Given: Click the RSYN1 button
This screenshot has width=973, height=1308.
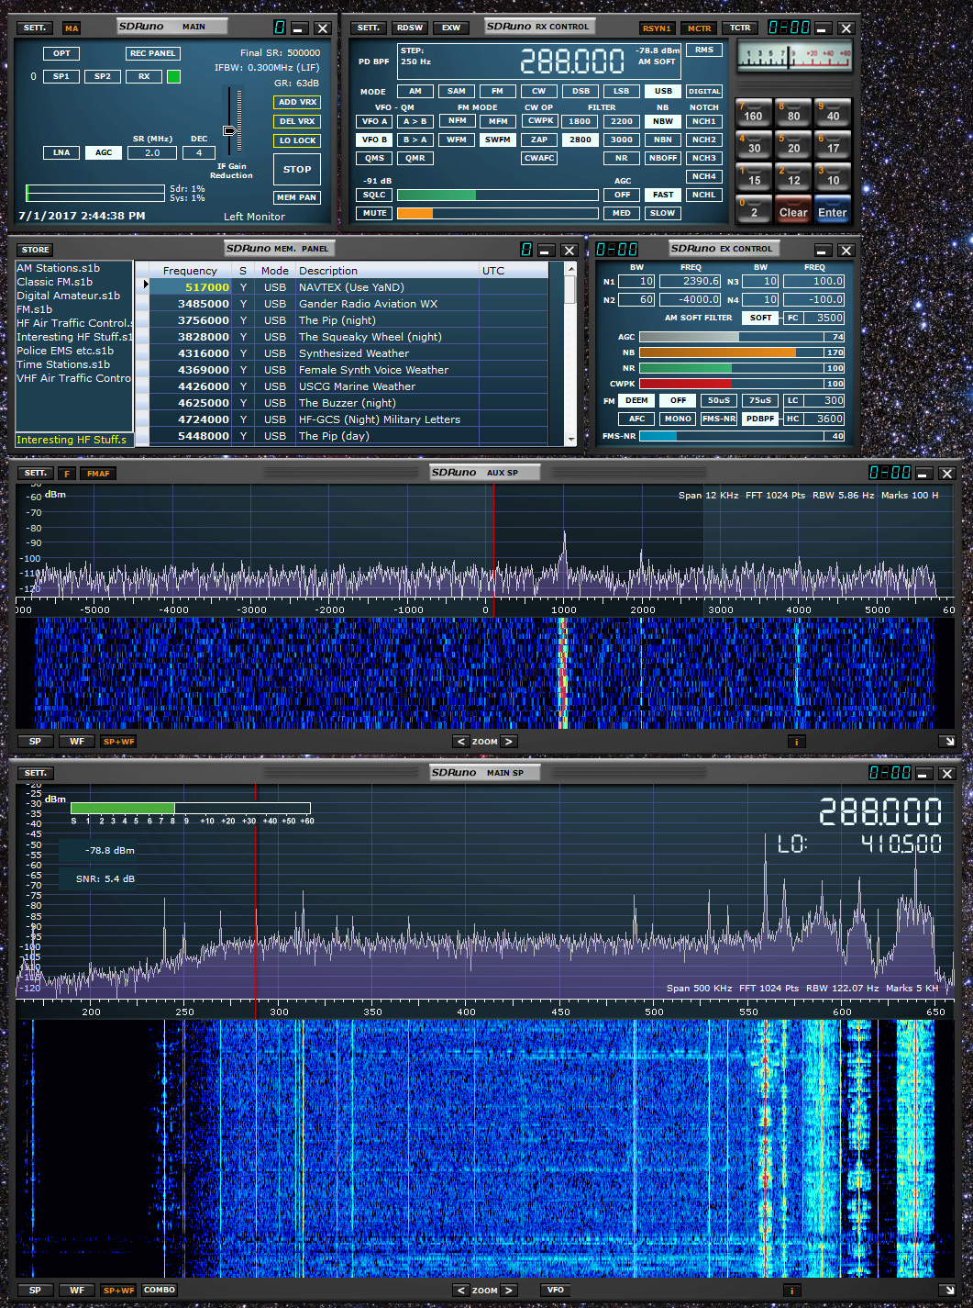Looking at the screenshot, I should (657, 28).
